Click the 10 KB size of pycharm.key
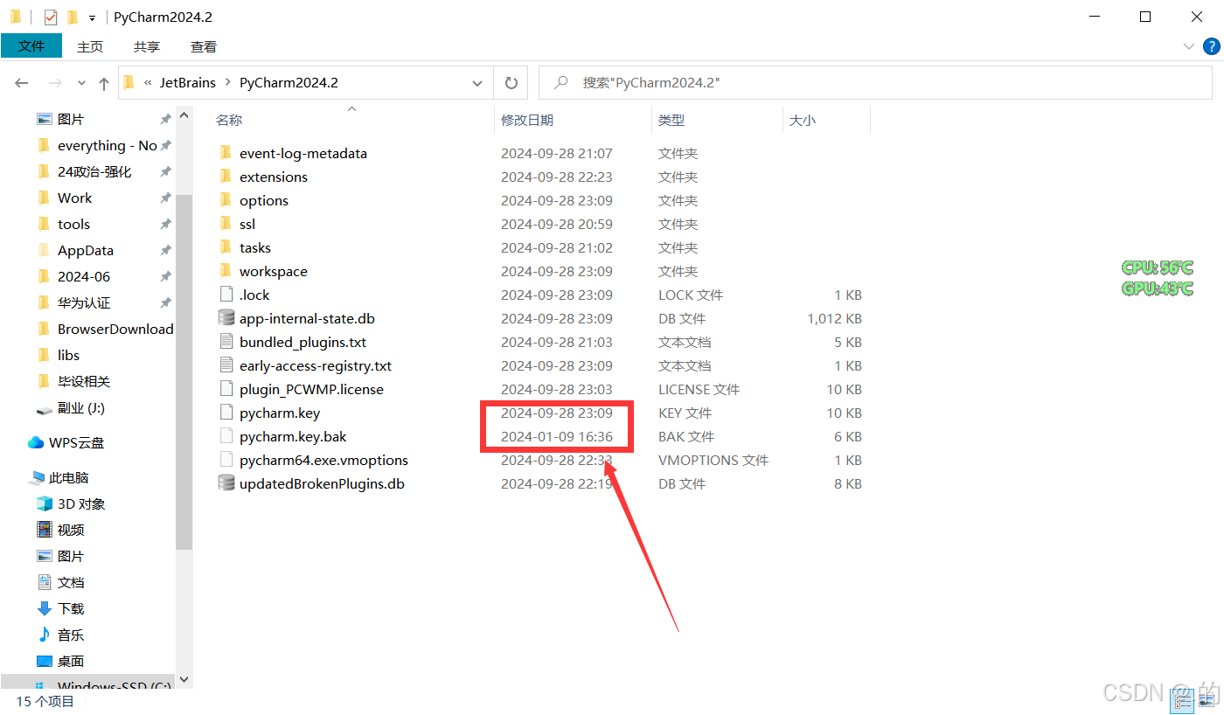1224x715 pixels. (x=844, y=413)
